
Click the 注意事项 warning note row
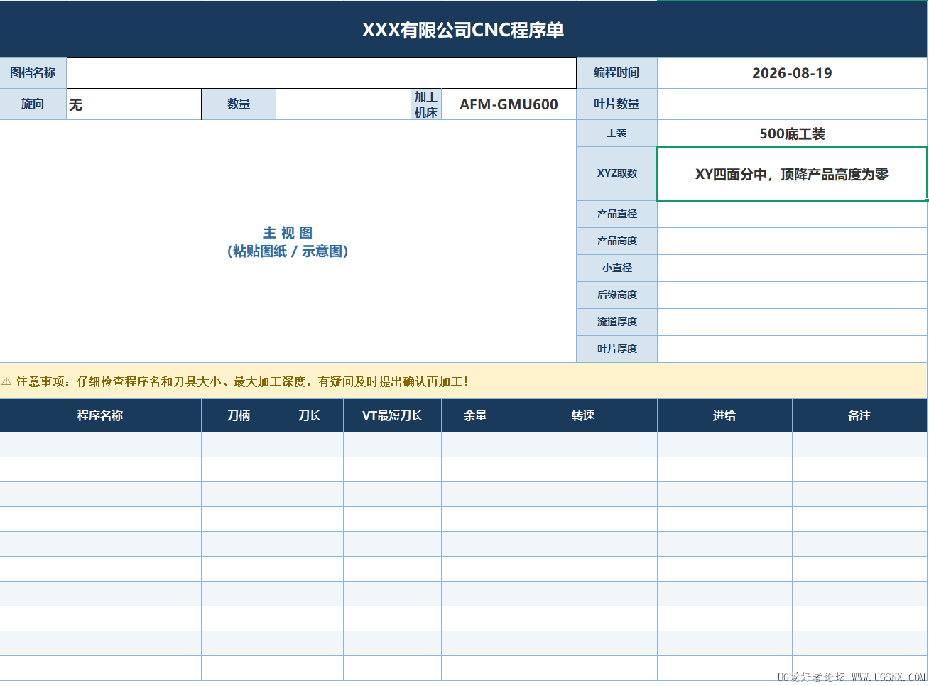tap(464, 381)
